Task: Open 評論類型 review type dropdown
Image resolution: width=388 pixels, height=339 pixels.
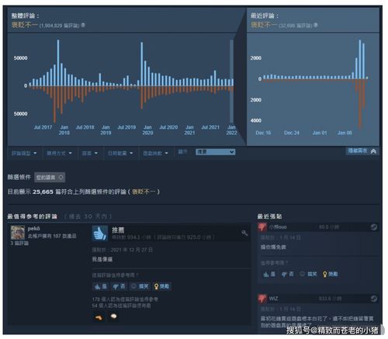Action: [x=24, y=153]
